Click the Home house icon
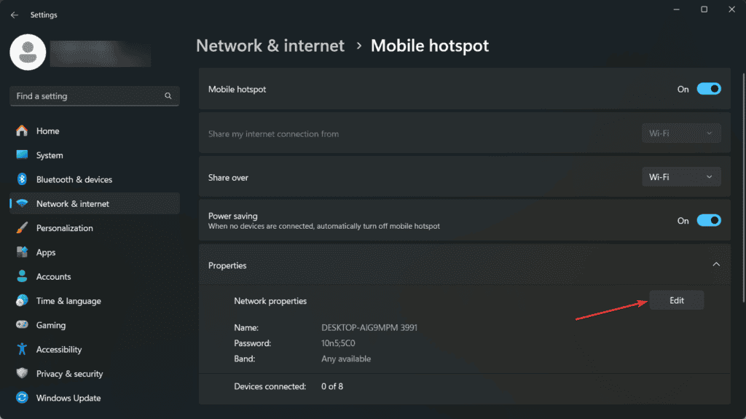 click(22, 130)
